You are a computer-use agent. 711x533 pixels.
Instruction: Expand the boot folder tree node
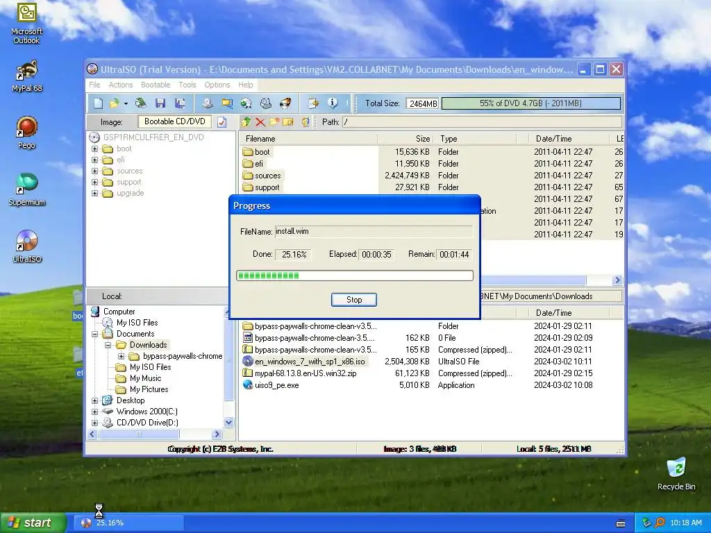click(94, 149)
